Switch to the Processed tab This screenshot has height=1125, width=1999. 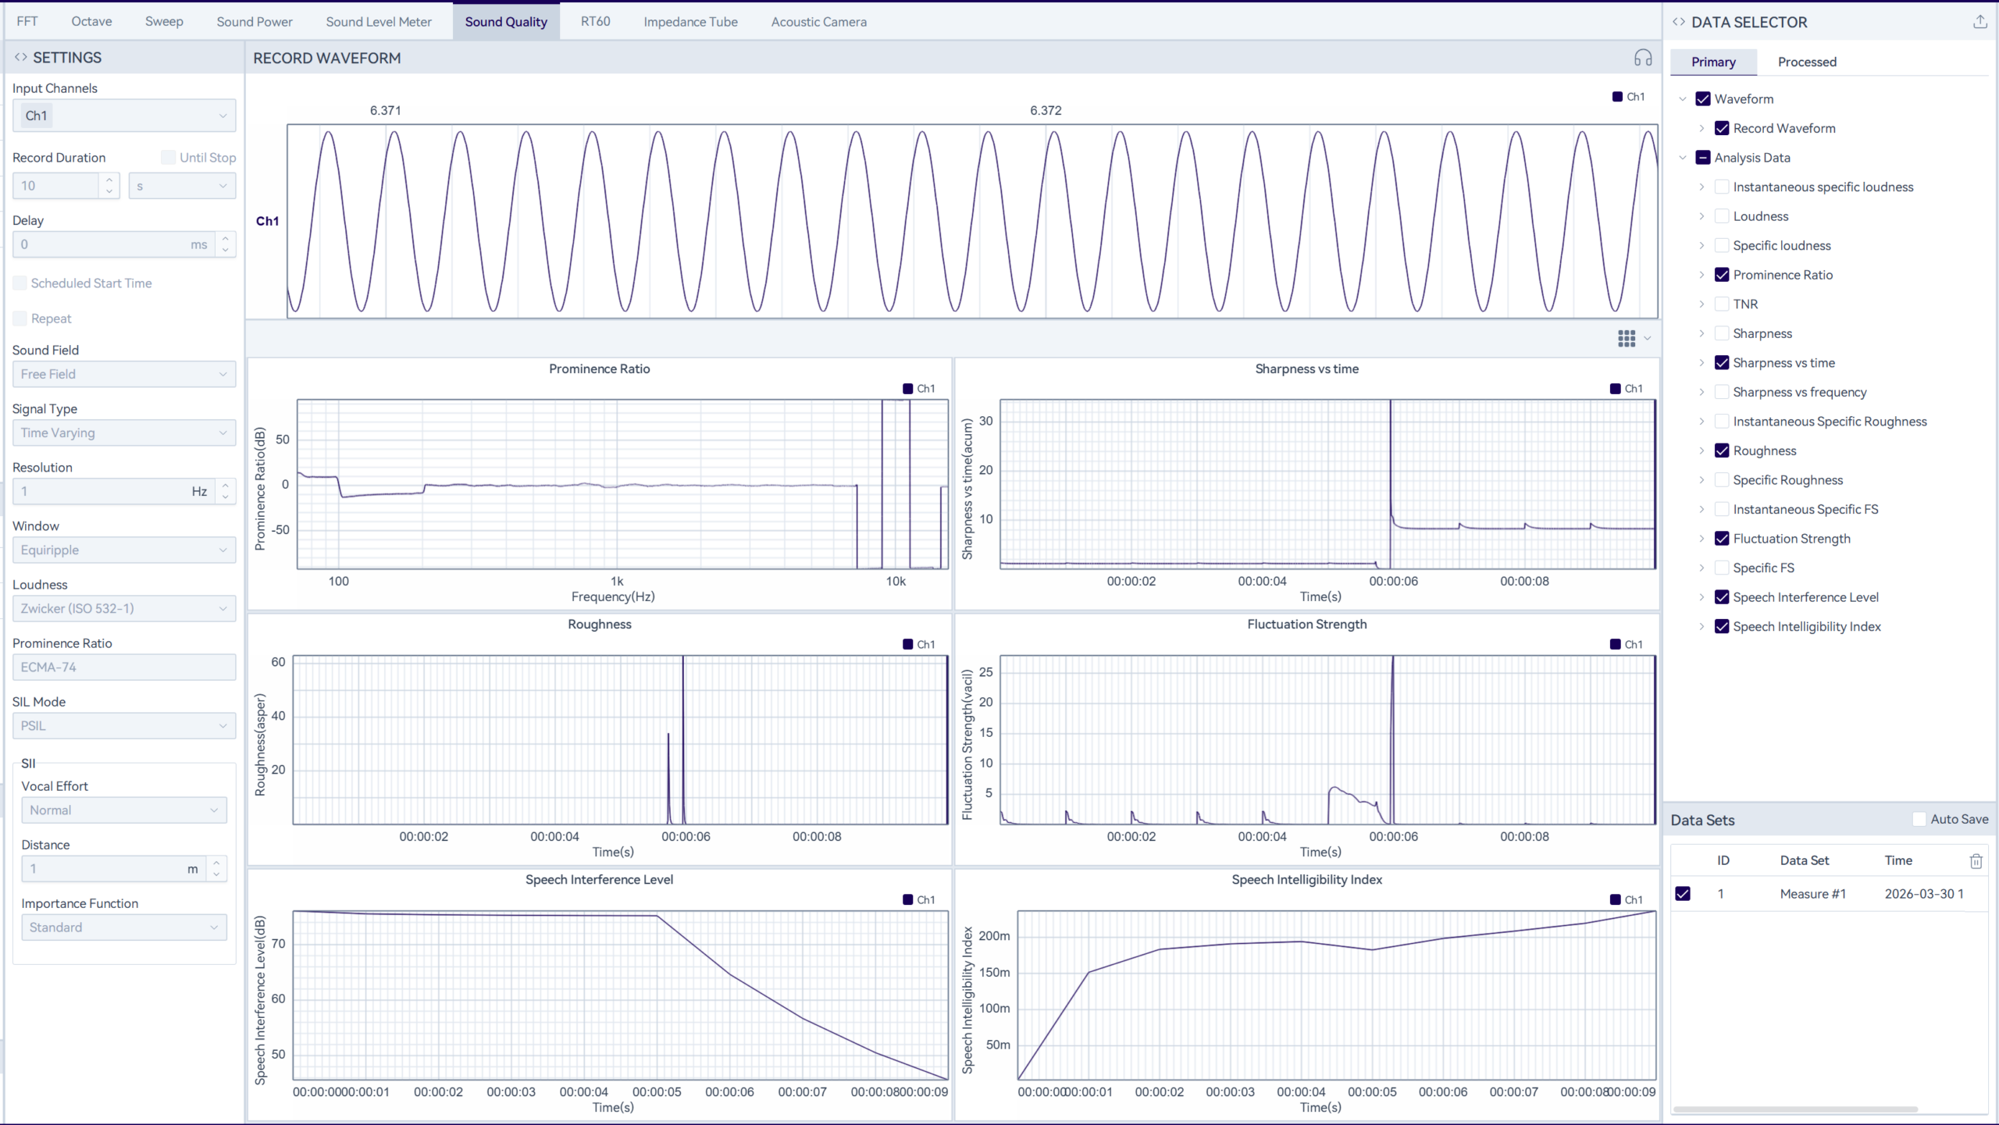(1807, 62)
